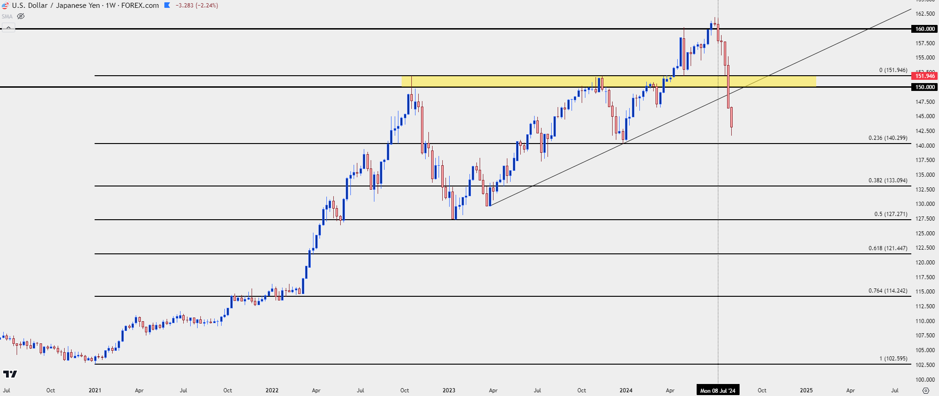Click the 110.000 price axis value
The height and width of the screenshot is (396, 939).
pyautogui.click(x=925, y=321)
